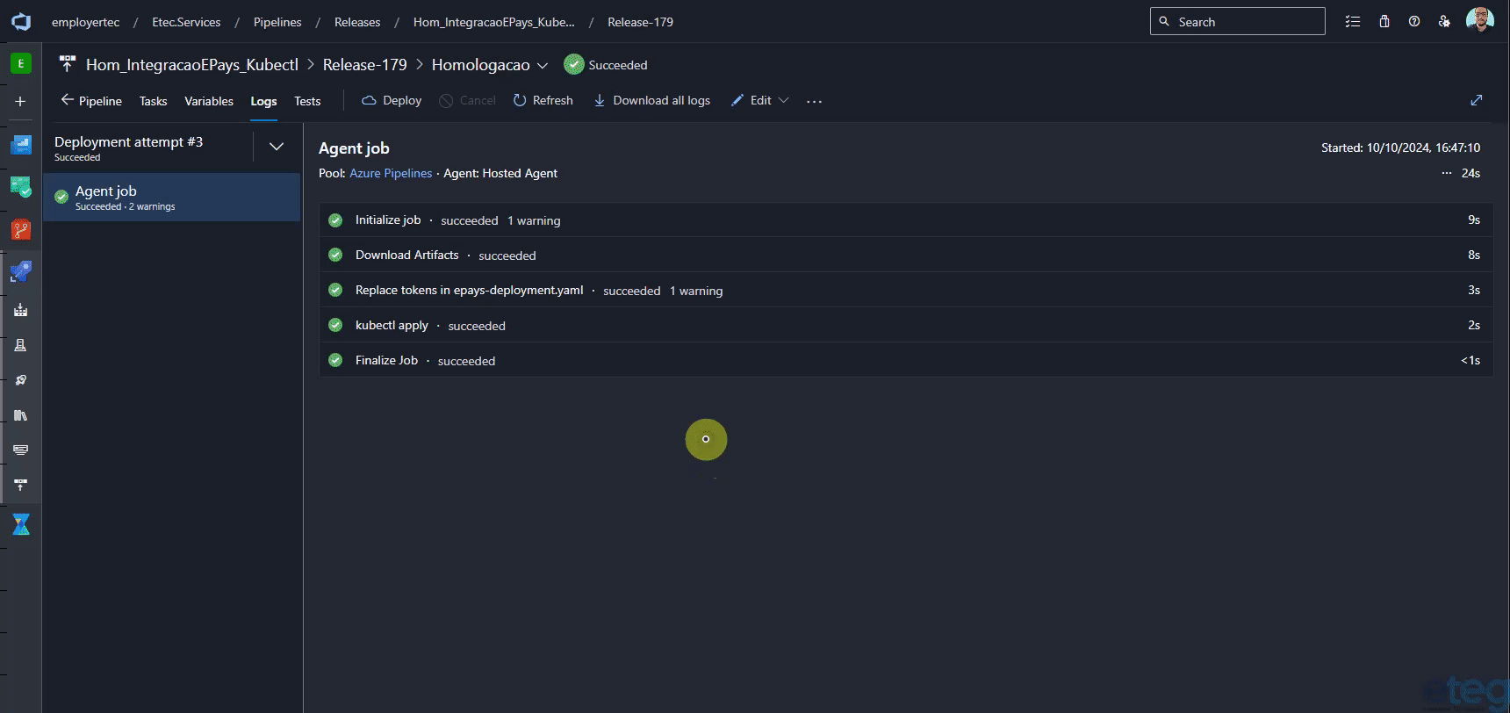Screen dimensions: 1510x713
Task: Open the Hom_IntegracaoEPays_Kube... breadcrumb
Action: click(494, 22)
